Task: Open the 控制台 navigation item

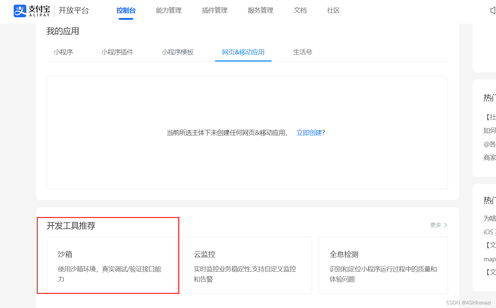Action: [126, 10]
